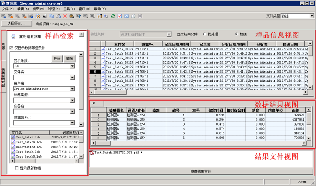
Task: Click the blue checkmark toolbar icon
Action: (x=120, y=16)
